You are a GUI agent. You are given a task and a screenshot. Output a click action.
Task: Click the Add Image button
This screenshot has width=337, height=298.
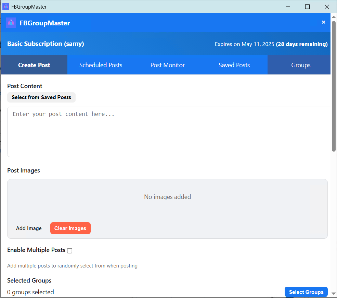click(29, 228)
